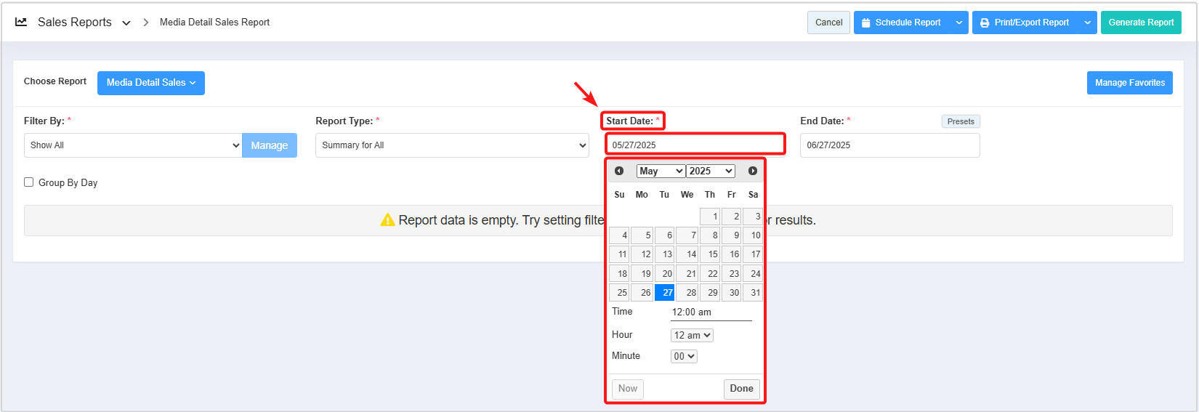Click the Print/Export Report button

pyautogui.click(x=1025, y=23)
